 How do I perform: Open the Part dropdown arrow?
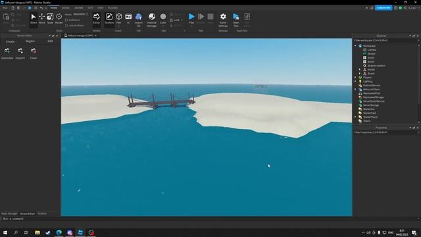pyautogui.click(x=118, y=26)
